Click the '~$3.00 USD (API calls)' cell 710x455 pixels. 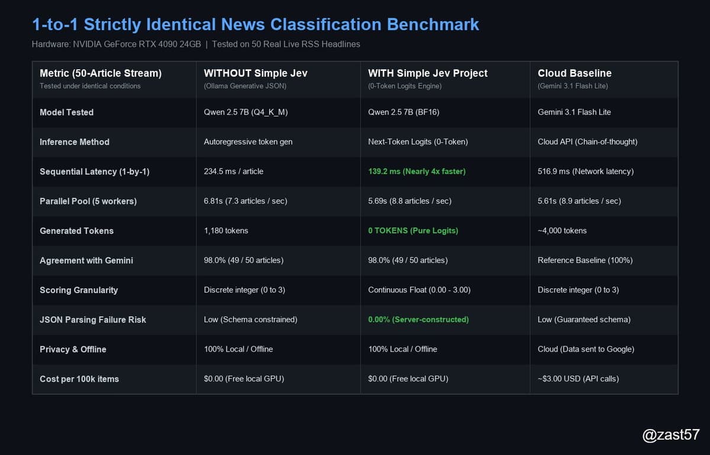578,379
